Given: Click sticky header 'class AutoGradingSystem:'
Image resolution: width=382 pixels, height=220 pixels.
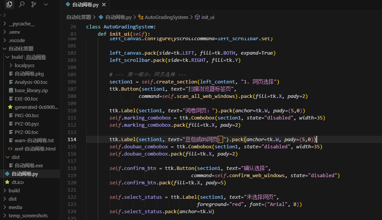Looking at the screenshot, I should [121, 27].
